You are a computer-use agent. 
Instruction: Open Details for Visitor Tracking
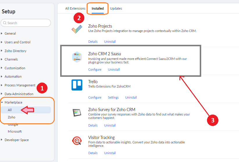[x=93, y=153]
